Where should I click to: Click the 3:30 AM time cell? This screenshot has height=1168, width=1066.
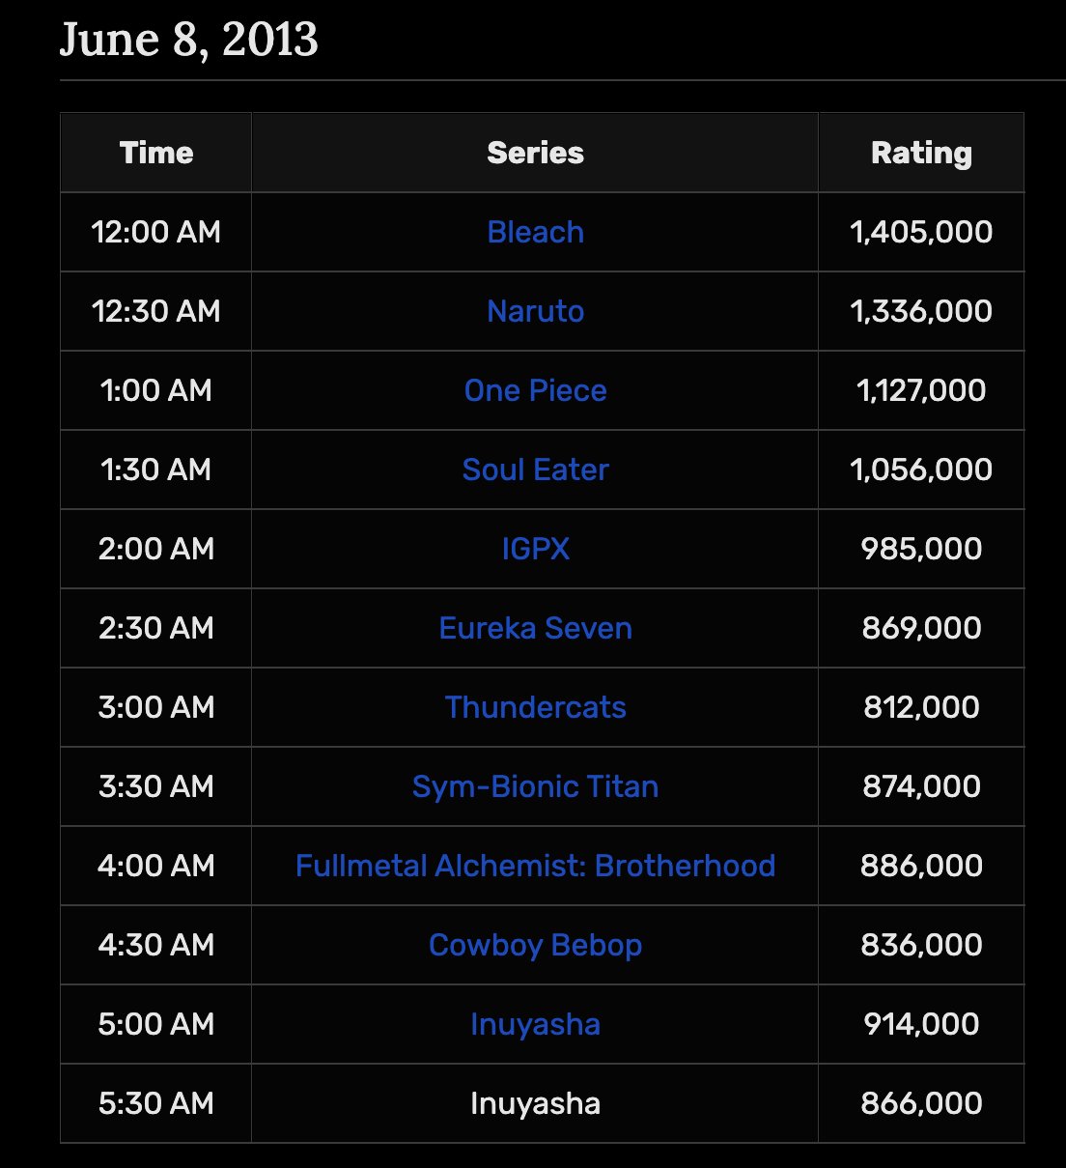156,786
